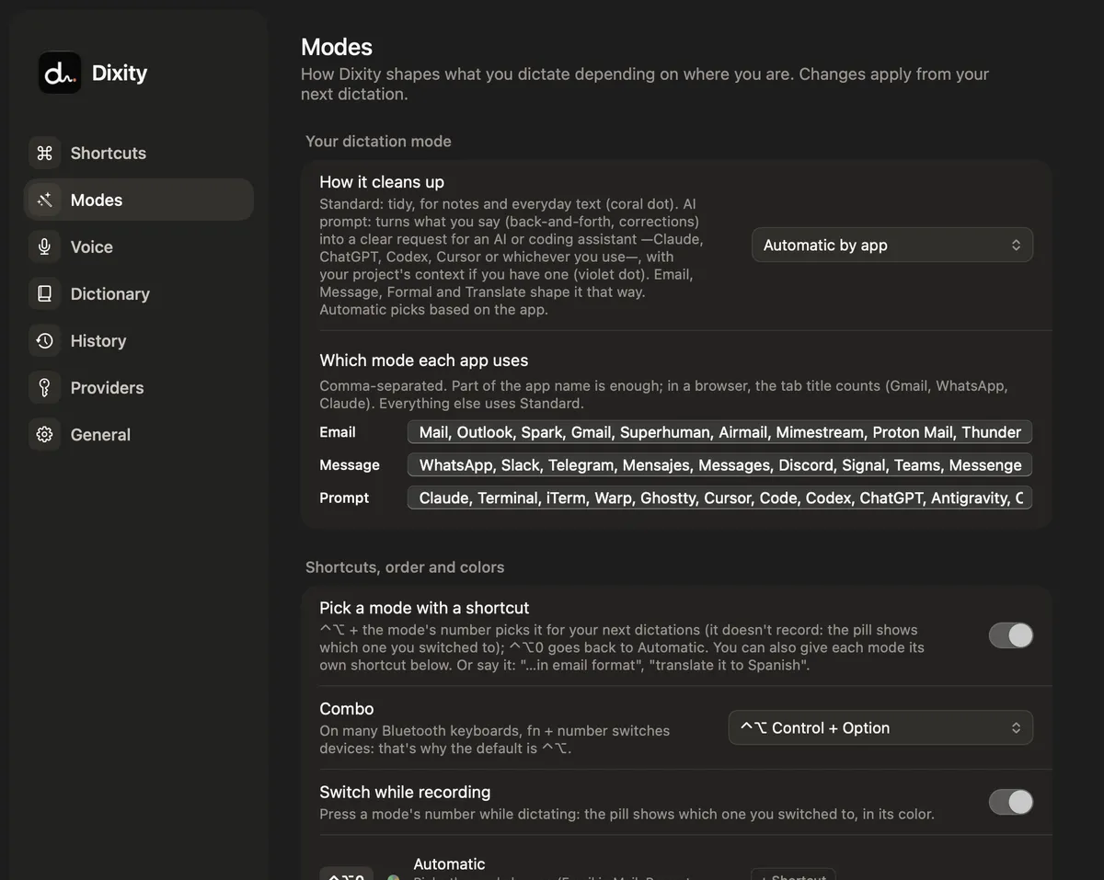
Task: Click the 'Email' row label
Action: tap(338, 432)
